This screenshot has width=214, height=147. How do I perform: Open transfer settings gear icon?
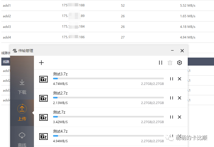point(180,63)
